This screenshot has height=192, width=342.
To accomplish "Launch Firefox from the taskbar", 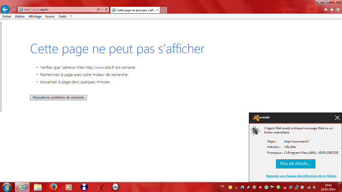I will pos(53,187).
